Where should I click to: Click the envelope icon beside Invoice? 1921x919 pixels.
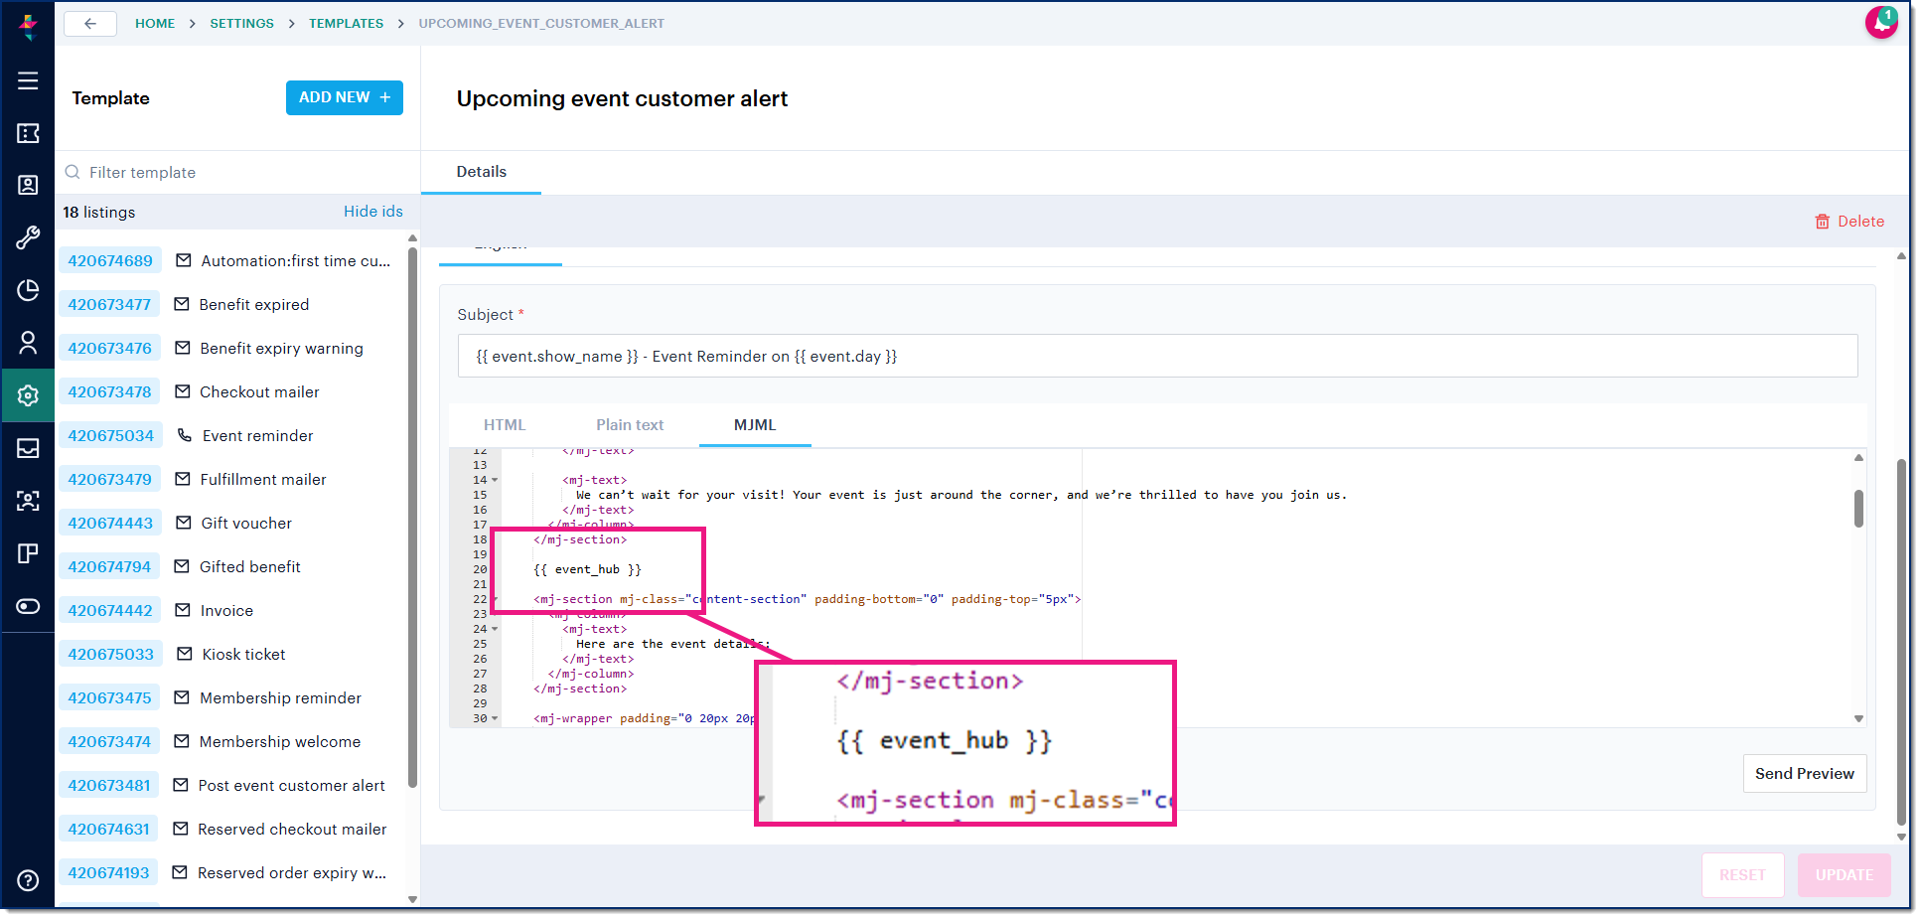(183, 610)
